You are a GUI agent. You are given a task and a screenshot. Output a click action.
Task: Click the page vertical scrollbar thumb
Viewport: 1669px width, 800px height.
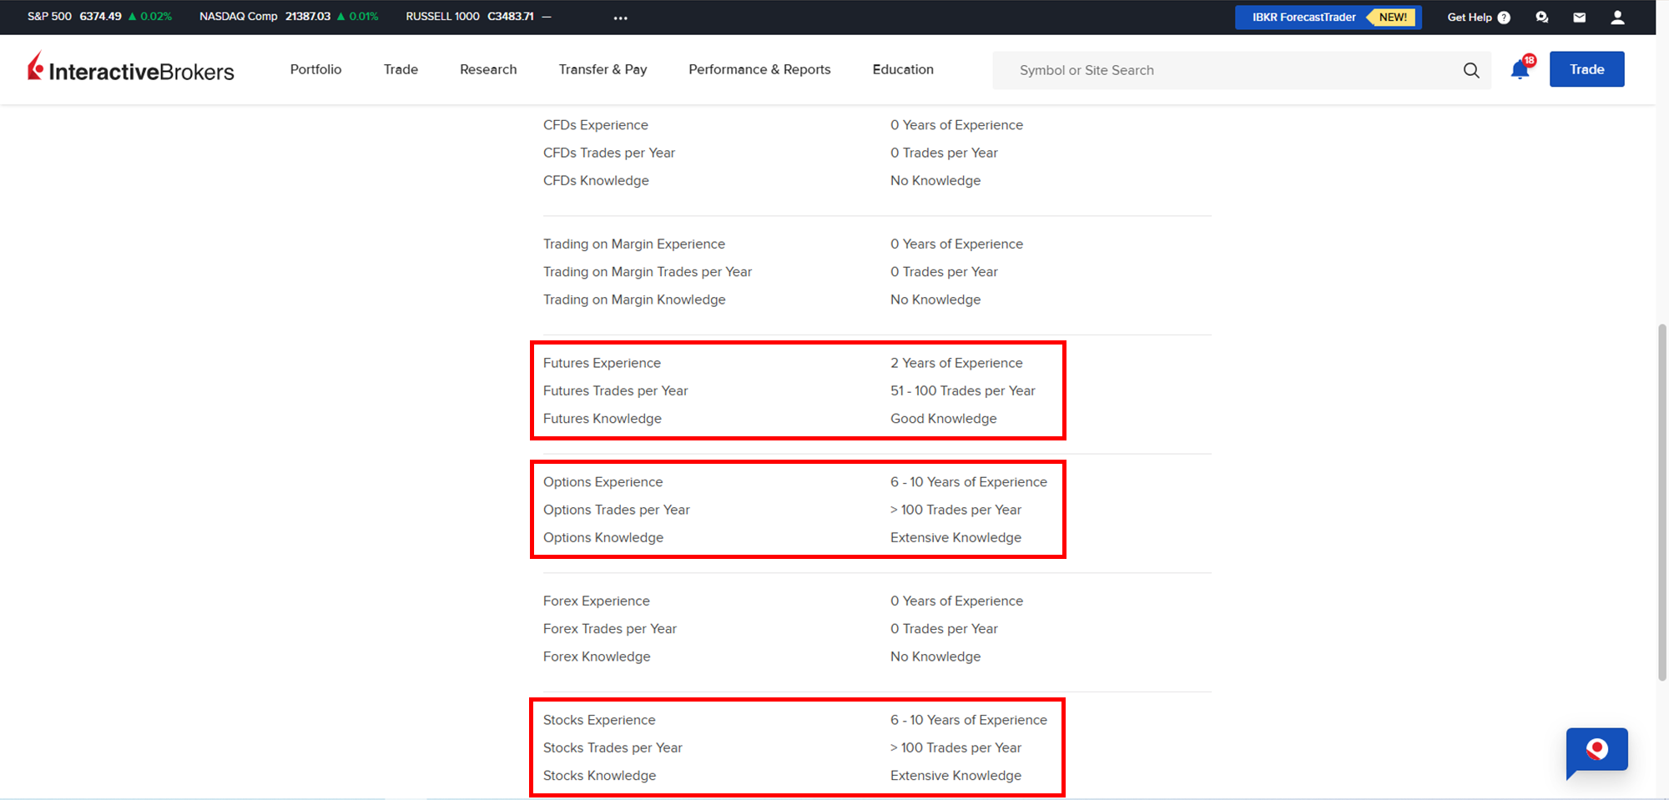click(1661, 501)
